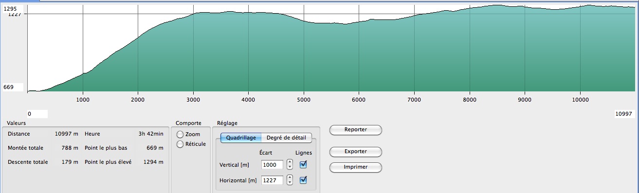
Task: Toggle the Vertical lines checkbox
Action: (304, 164)
